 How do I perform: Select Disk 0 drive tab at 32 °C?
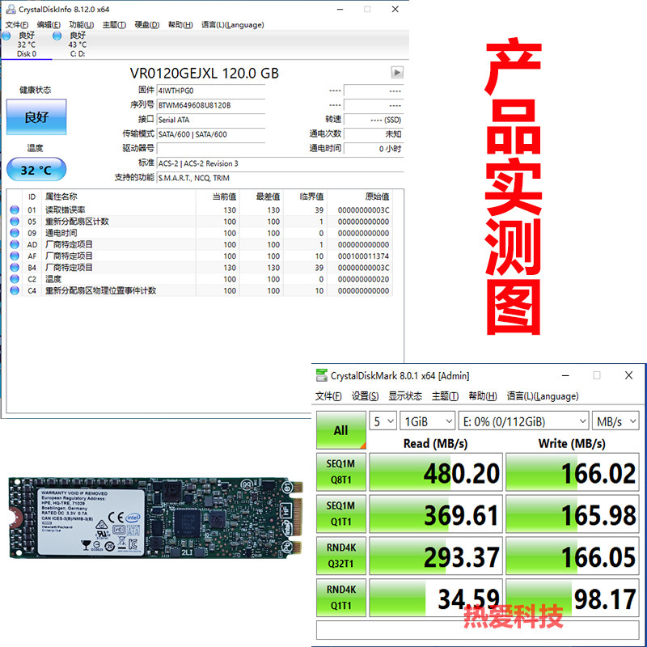click(26, 44)
